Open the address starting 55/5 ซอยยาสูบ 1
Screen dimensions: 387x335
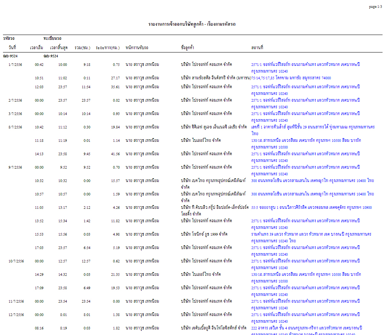tap(312, 208)
